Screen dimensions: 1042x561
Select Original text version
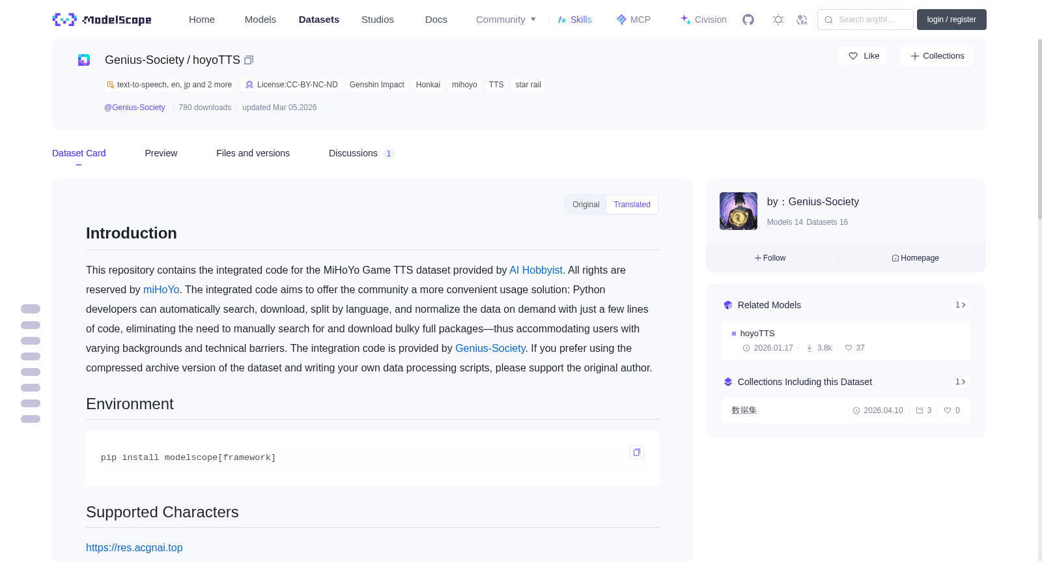(585, 205)
